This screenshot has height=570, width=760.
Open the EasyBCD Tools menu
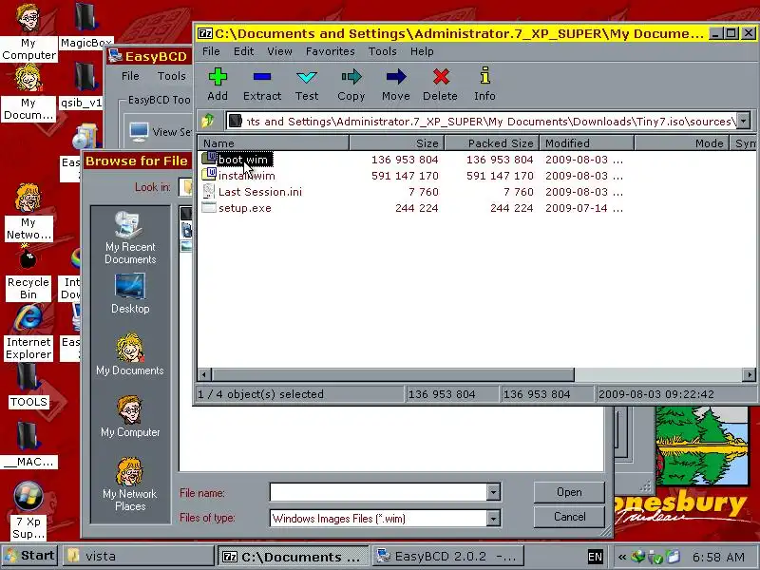click(172, 76)
